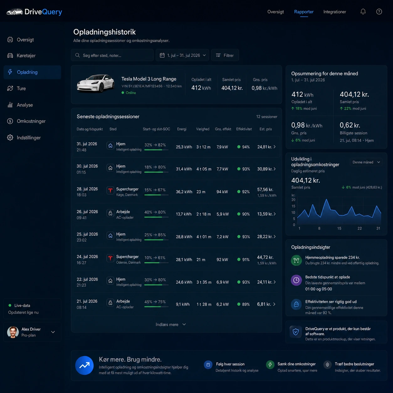Click the Effektiviteten insight icon

tap(296, 304)
